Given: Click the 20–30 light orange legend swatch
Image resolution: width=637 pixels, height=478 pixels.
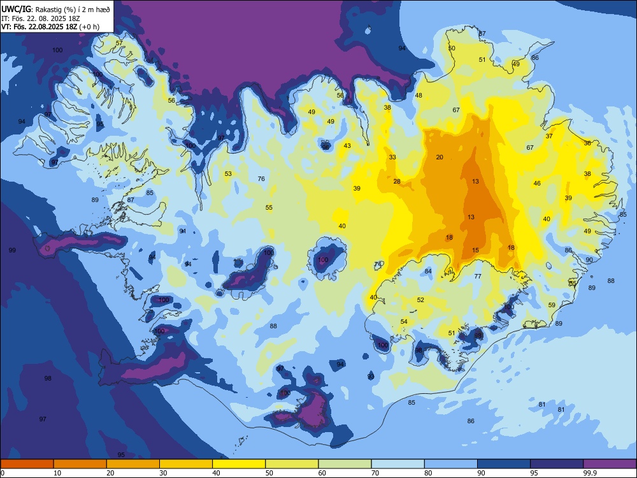Looking at the screenshot, I should [x=133, y=464].
